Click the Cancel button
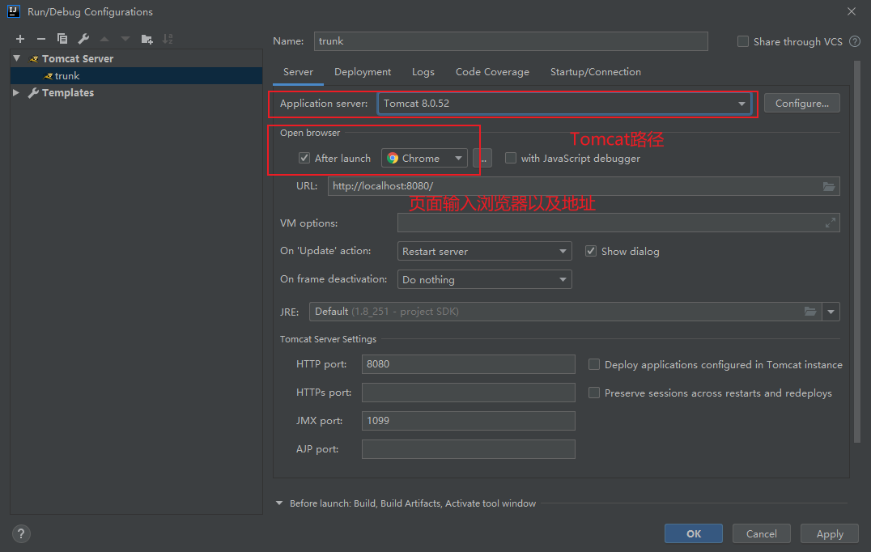 tap(761, 533)
